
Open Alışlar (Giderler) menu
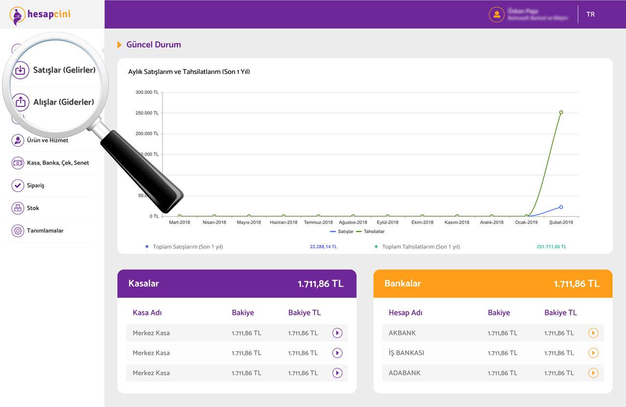[64, 102]
